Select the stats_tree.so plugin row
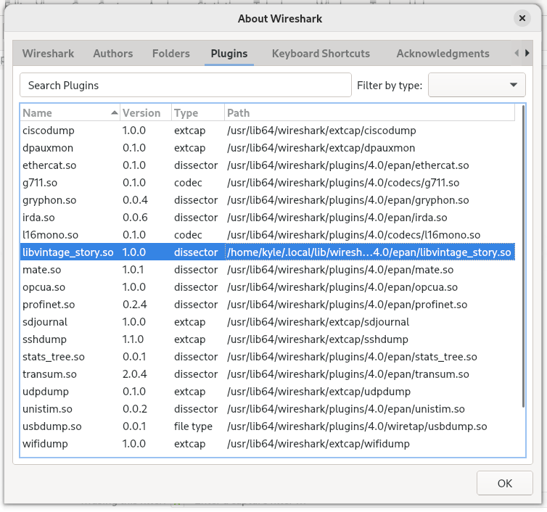 [x=268, y=357]
